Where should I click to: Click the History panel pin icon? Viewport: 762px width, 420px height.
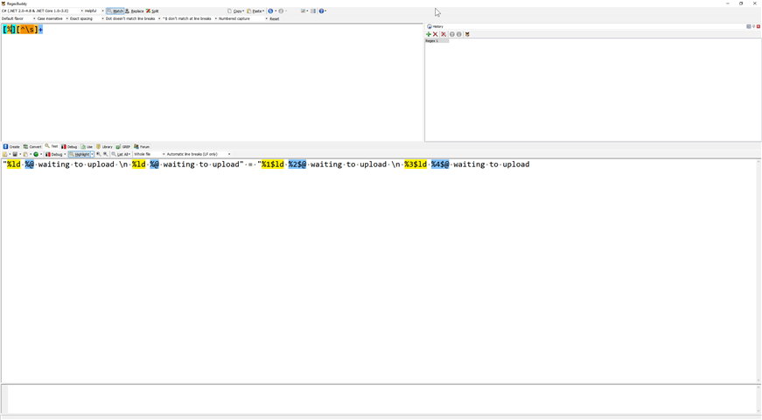(754, 26)
